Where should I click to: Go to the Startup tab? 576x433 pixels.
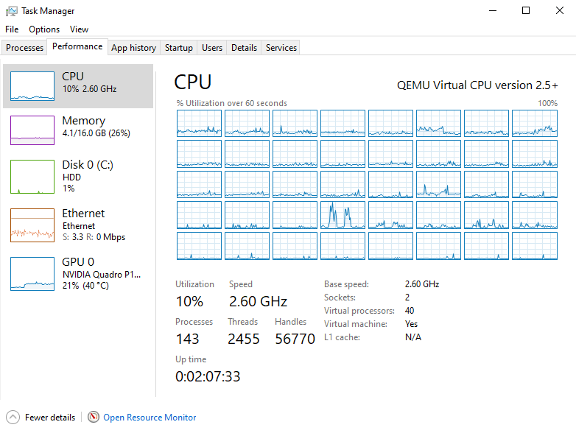click(x=178, y=48)
